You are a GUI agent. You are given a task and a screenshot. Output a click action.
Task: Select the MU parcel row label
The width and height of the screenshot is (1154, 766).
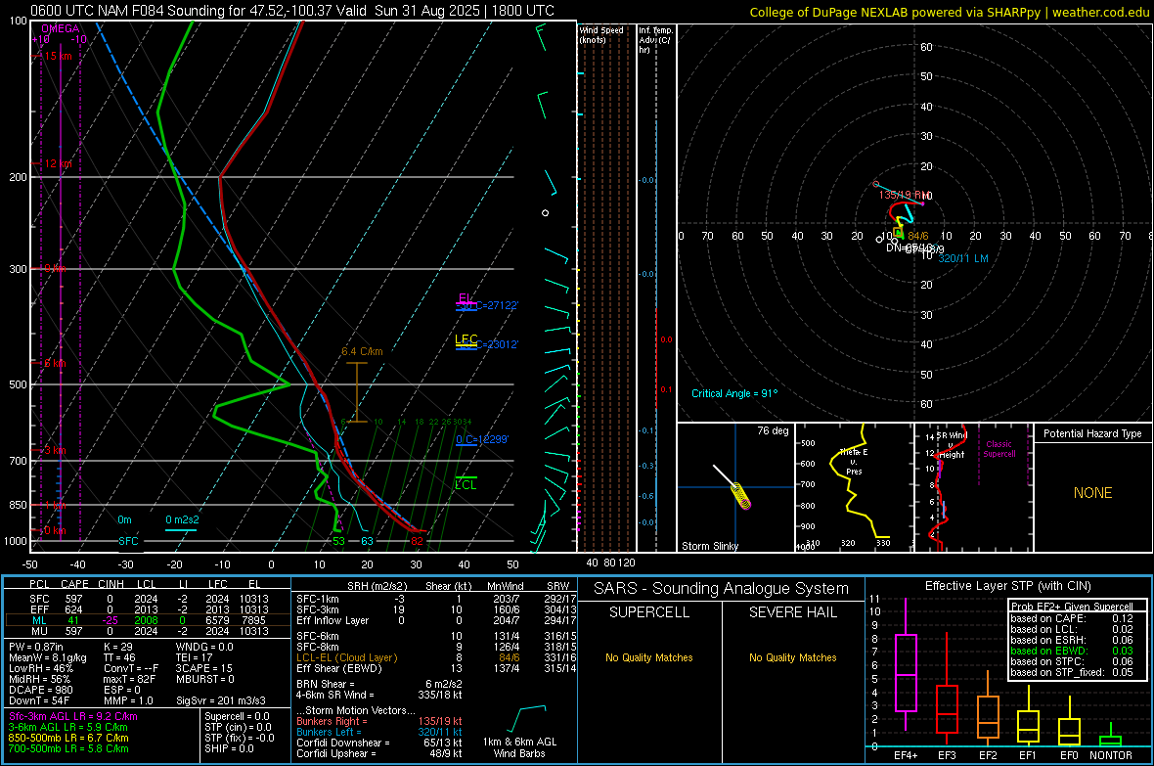click(x=39, y=631)
